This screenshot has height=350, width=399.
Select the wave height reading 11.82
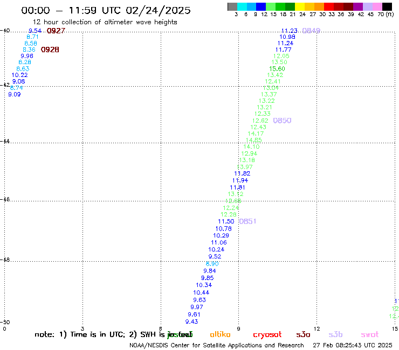242,173
